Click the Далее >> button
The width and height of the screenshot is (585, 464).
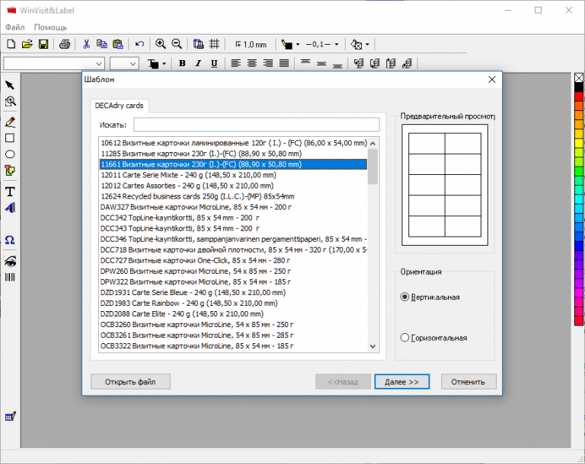[402, 382]
